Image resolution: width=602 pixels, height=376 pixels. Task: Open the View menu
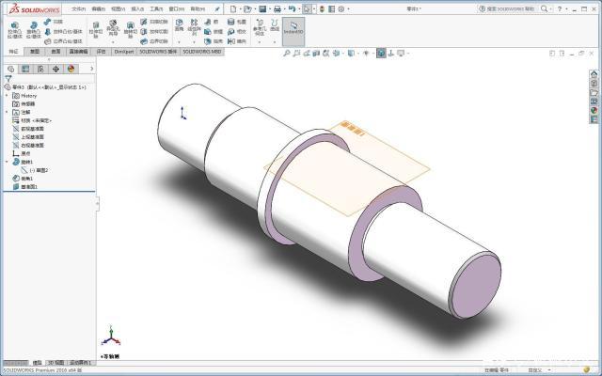click(x=119, y=8)
